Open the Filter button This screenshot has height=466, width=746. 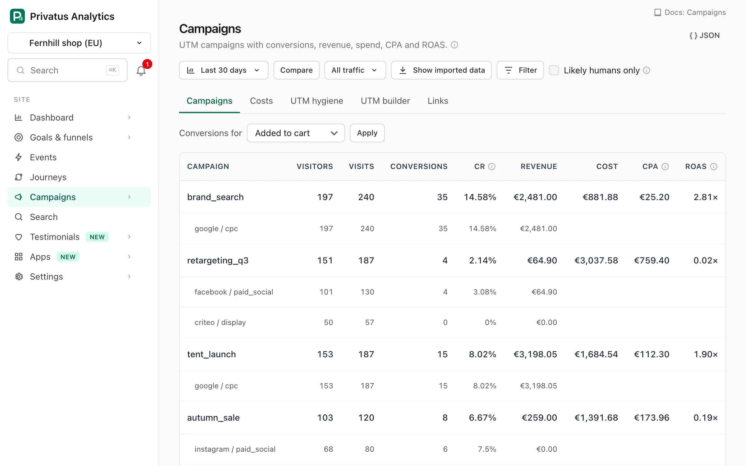[x=520, y=70]
